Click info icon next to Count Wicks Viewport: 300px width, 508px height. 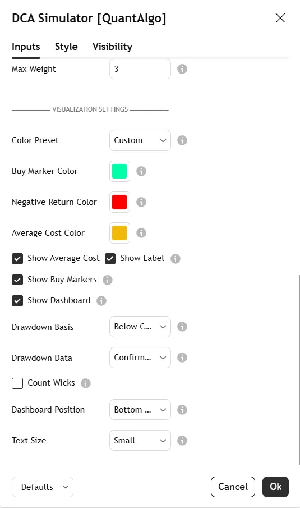(x=86, y=383)
